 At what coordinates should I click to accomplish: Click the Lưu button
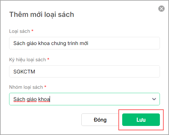pyautogui.click(x=141, y=120)
